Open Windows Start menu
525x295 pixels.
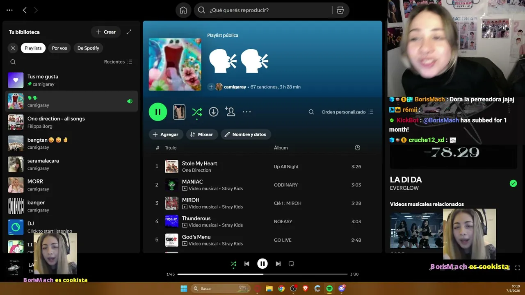pos(184,288)
